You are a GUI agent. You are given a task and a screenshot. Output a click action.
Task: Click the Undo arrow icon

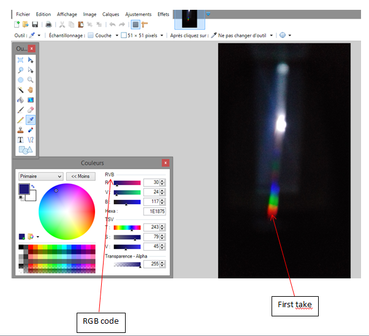(113, 25)
